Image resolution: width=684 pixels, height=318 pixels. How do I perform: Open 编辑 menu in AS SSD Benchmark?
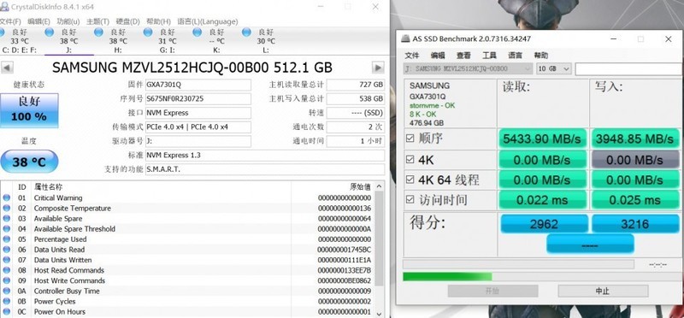438,56
